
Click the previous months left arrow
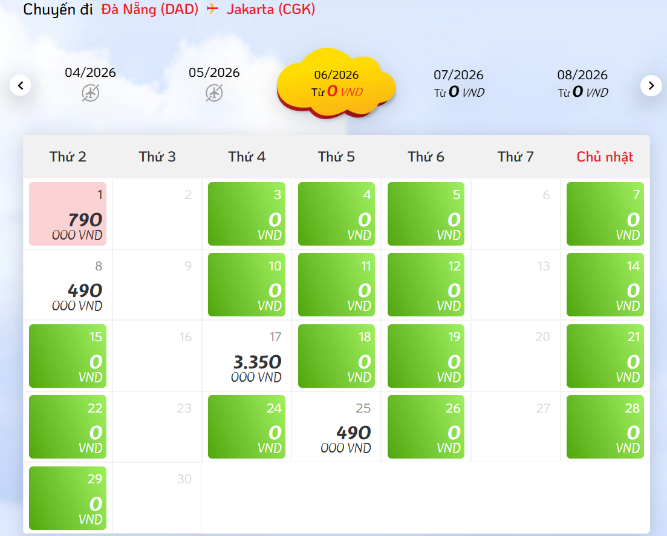point(21,85)
